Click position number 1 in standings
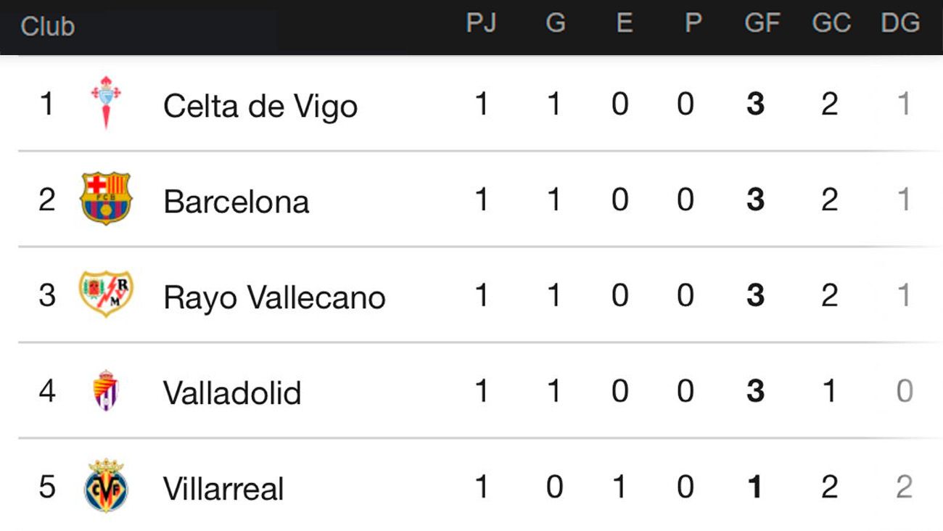 click(x=46, y=104)
